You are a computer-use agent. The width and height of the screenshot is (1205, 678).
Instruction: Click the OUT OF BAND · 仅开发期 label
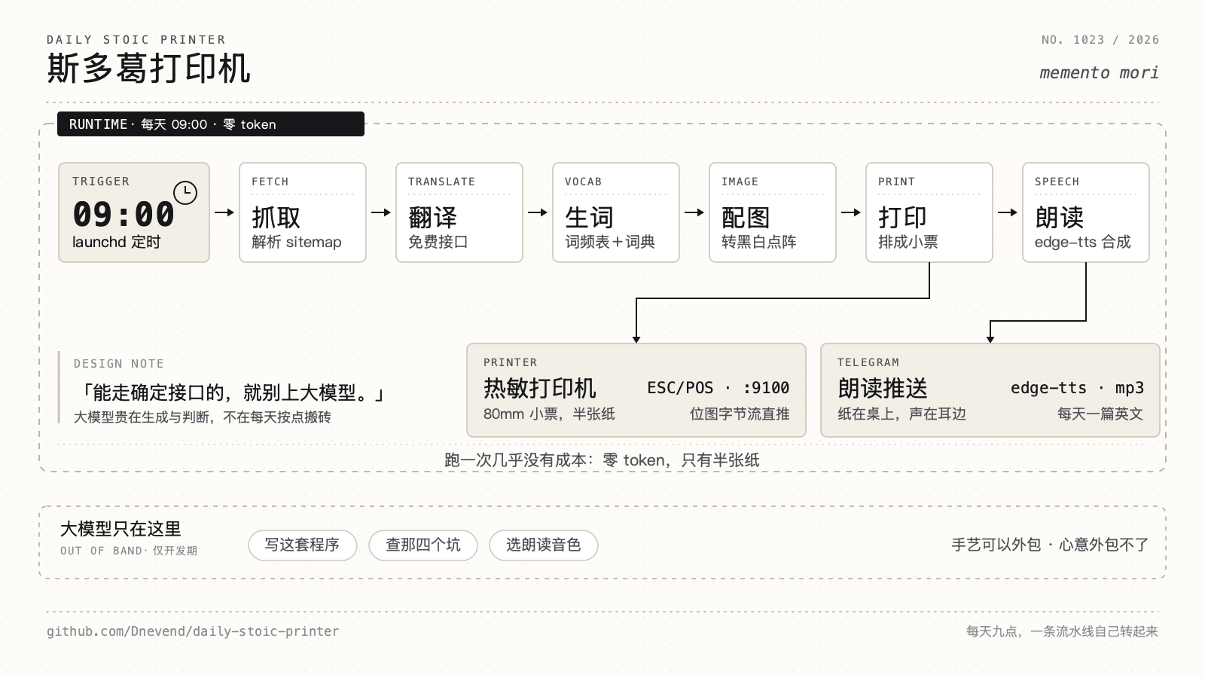tap(129, 551)
